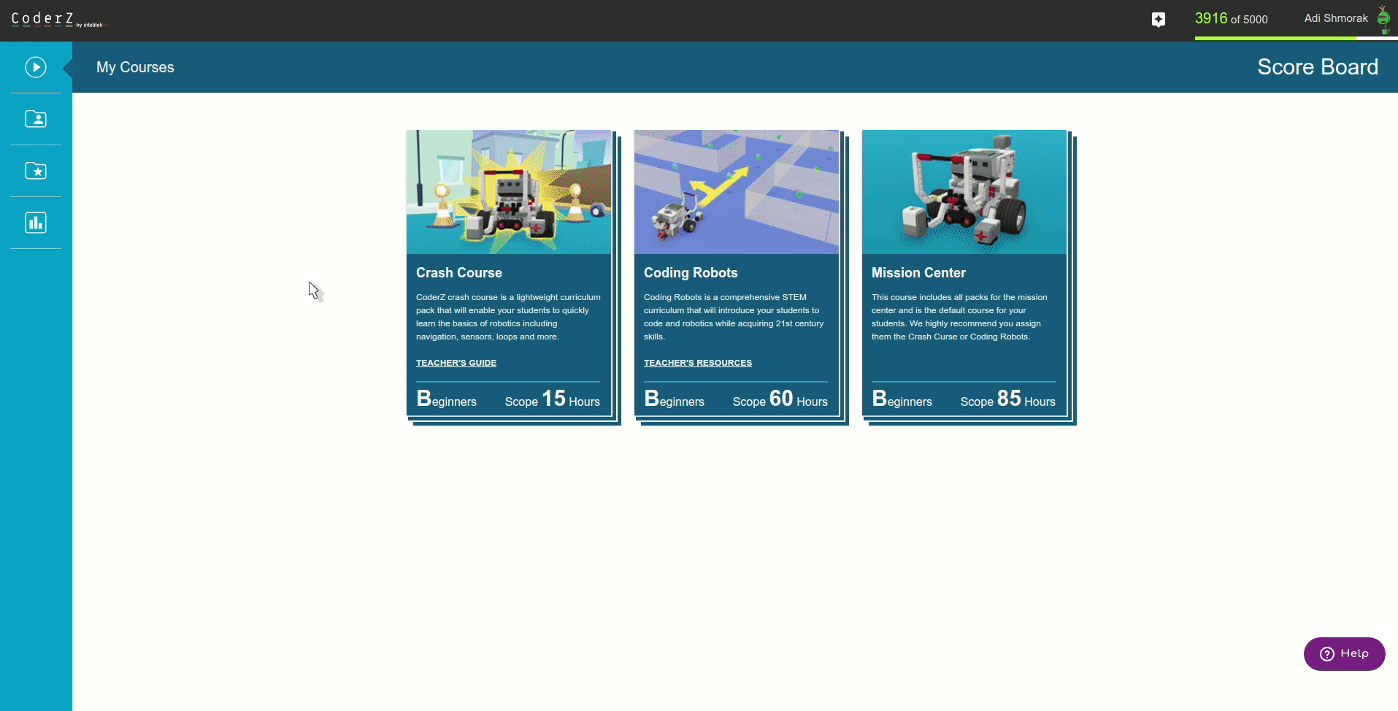The width and height of the screenshot is (1398, 711).
Task: Open the Mission Center thumbnail image
Action: (x=964, y=192)
